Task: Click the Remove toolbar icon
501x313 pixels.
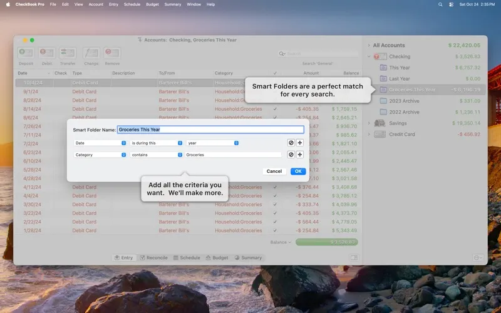Action: 112,53
